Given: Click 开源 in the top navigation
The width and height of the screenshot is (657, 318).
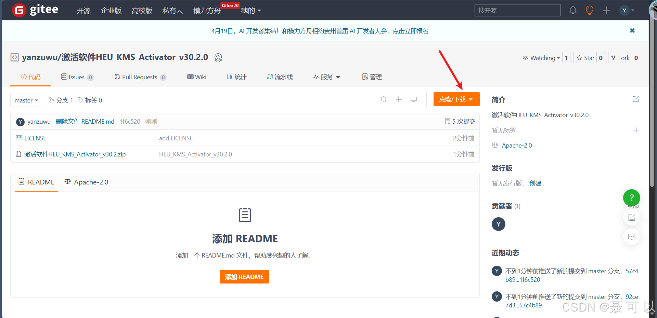Looking at the screenshot, I should click(84, 11).
